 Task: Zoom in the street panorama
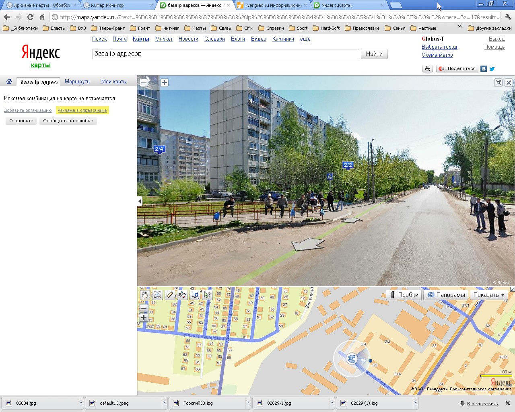164,82
